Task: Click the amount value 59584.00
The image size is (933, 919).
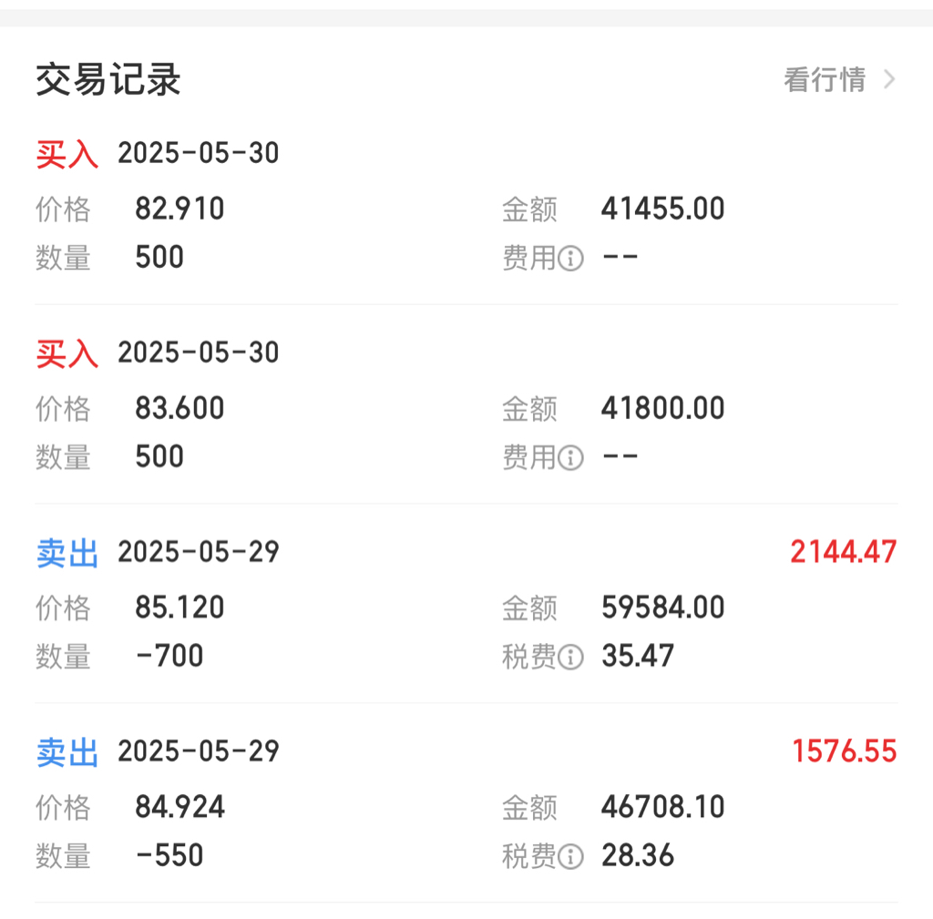Action: pyautogui.click(x=663, y=608)
